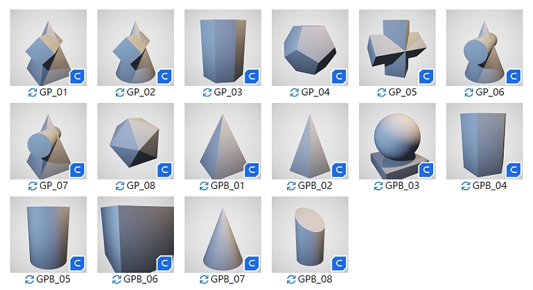This screenshot has width=533, height=290.
Task: Select the GPB_06 cube thumbnail
Action: 136,235
